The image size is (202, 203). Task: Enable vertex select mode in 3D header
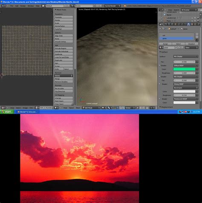[137, 107]
